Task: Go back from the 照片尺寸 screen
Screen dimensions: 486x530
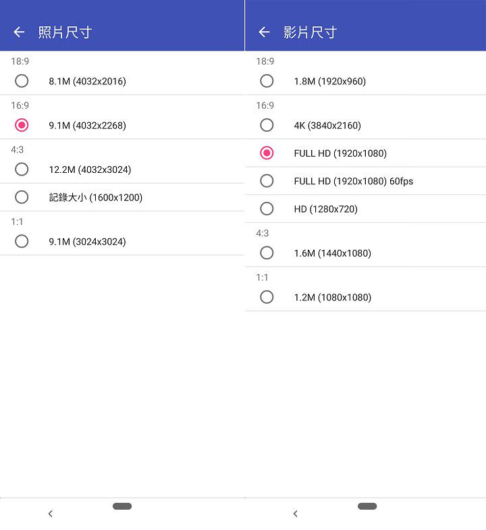Action: (19, 32)
